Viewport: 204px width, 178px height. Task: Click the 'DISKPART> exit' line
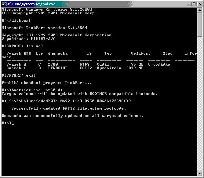[x=19, y=75]
